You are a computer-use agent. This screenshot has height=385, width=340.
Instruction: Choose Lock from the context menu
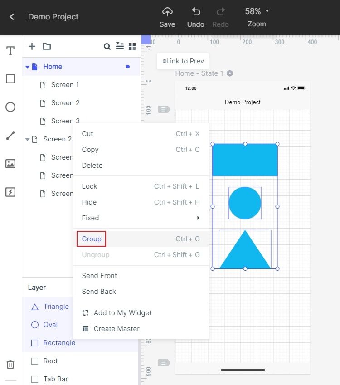(x=141, y=186)
